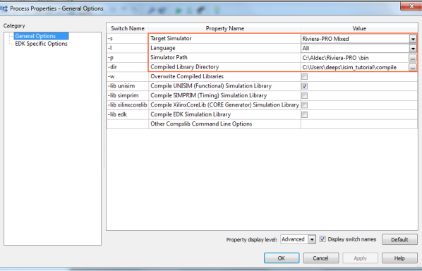Select 'Compile UNISIM (Functional) Simulation Library' text
Viewport: 422px width, 271px height.
(x=211, y=86)
